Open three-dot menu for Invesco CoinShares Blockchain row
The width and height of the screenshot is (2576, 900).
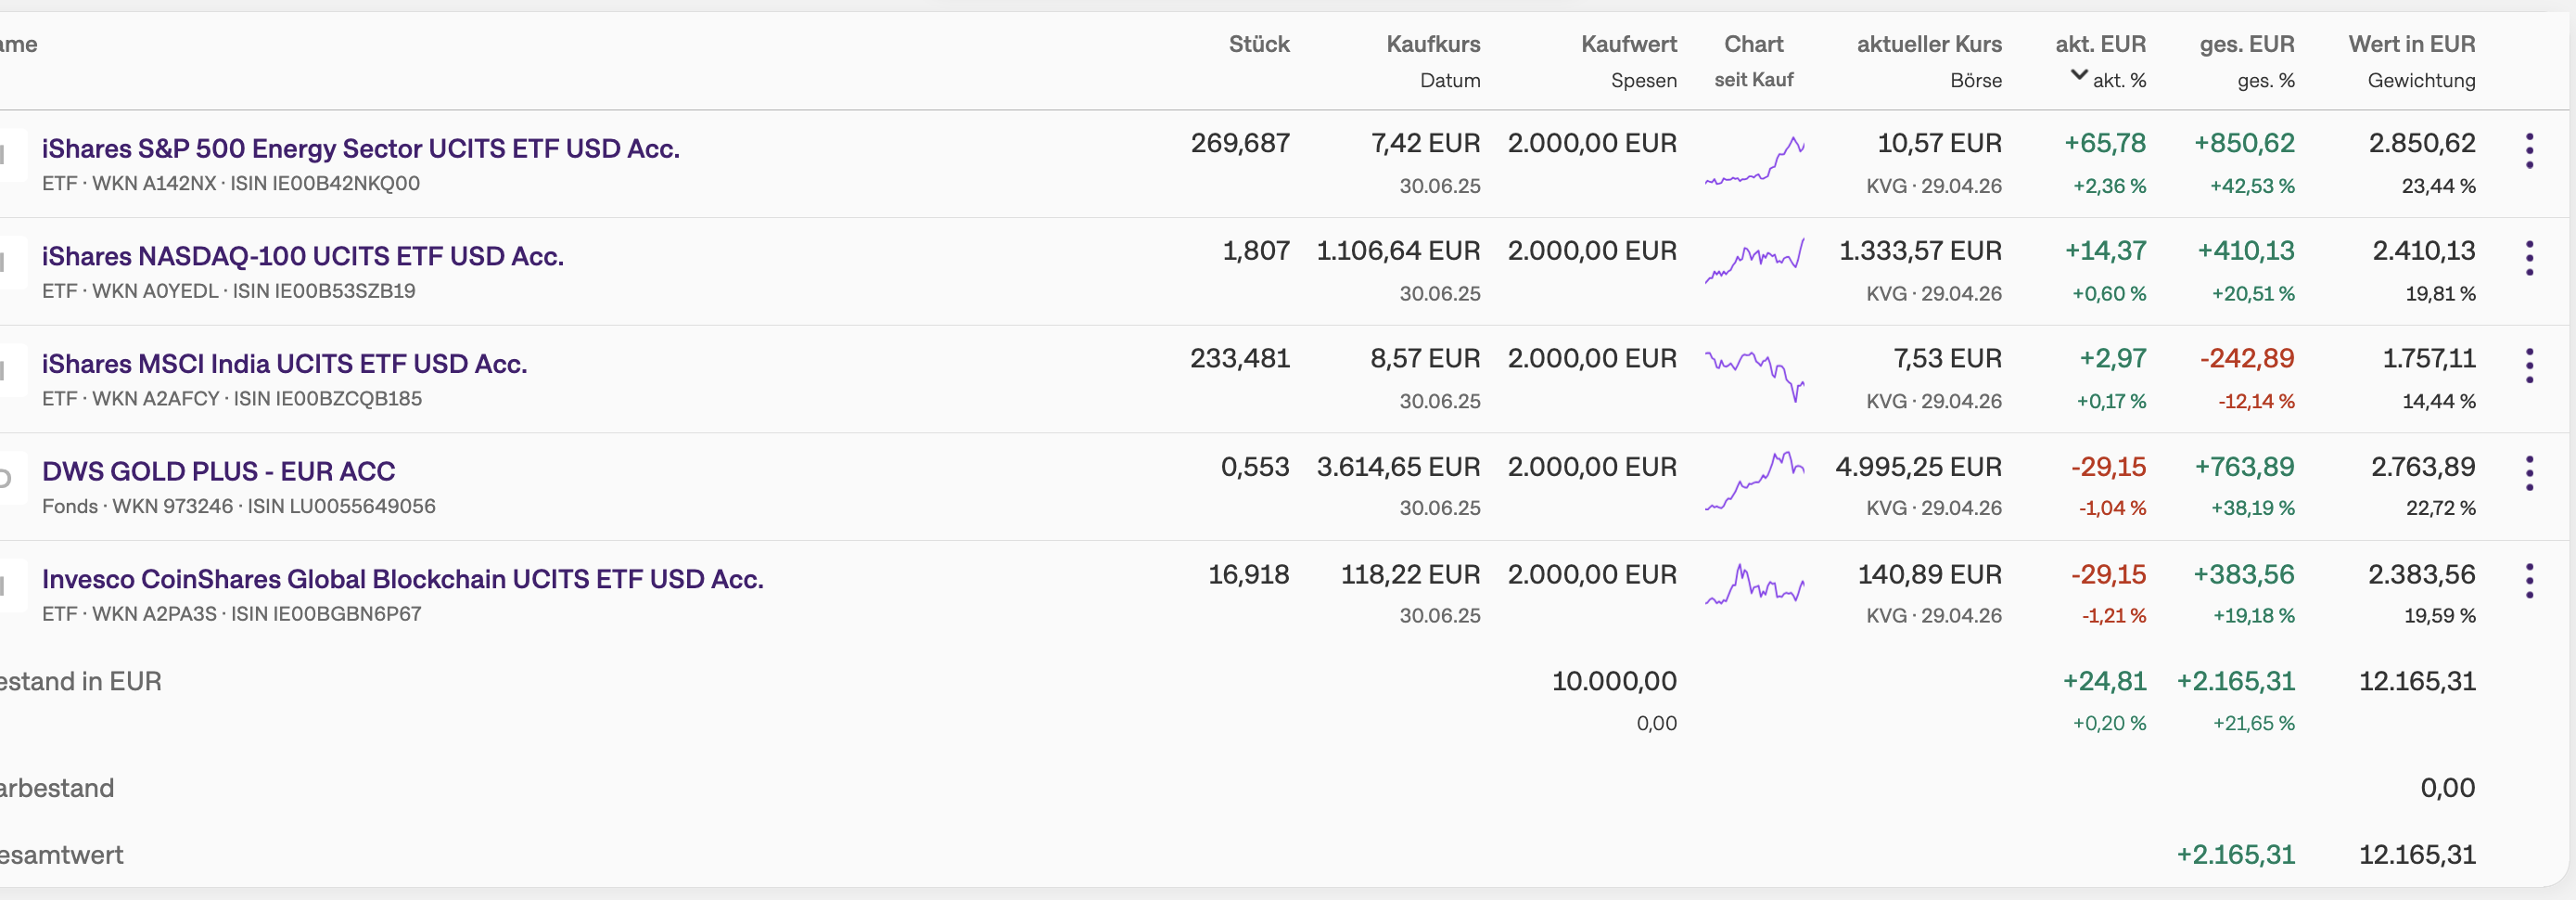[x=2529, y=581]
